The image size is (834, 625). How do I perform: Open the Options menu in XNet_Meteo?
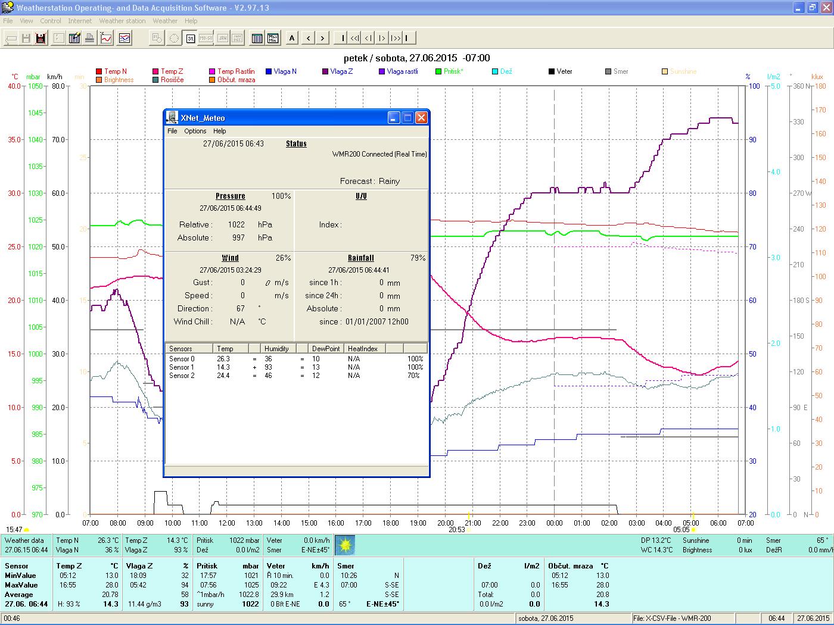coord(195,131)
